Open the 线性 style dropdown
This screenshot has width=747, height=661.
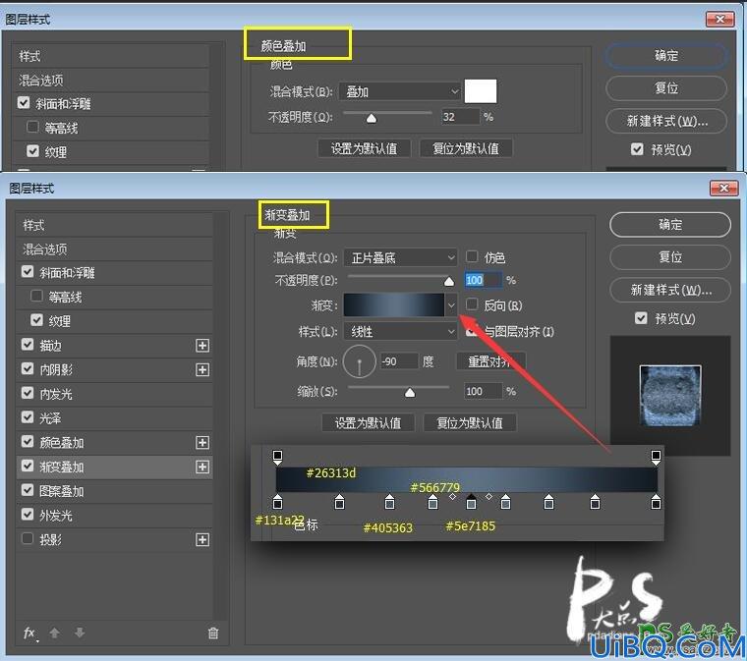400,331
